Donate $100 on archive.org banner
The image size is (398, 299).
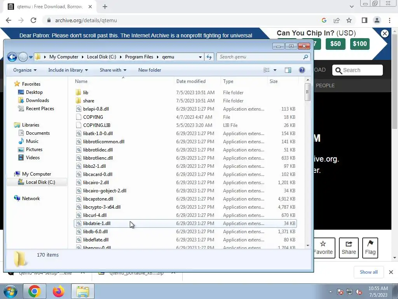360,44
